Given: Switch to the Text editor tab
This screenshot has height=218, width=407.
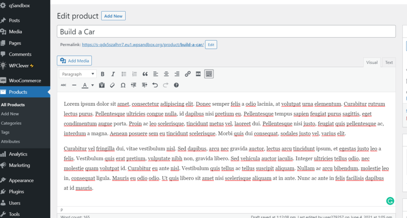Looking at the screenshot, I should pyautogui.click(x=389, y=62).
